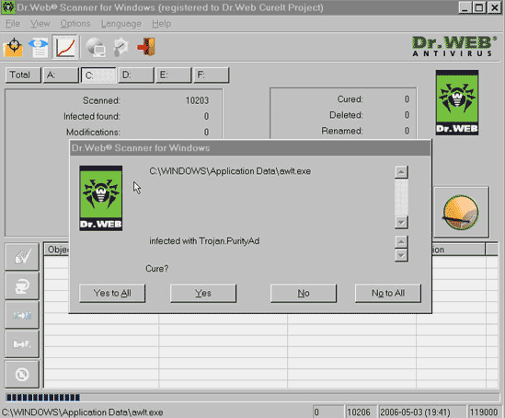Click infection message scroll-up arrow

[401, 241]
